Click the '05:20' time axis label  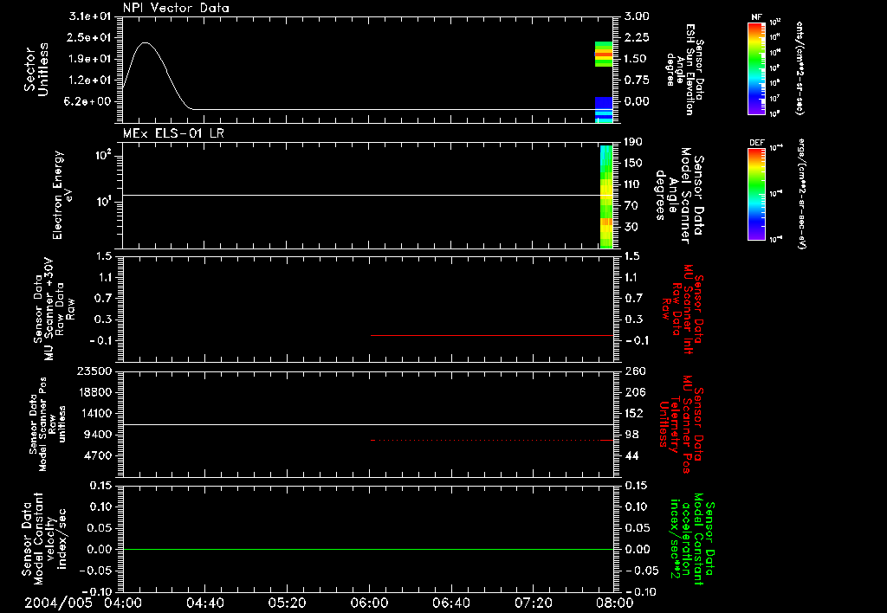point(287,603)
